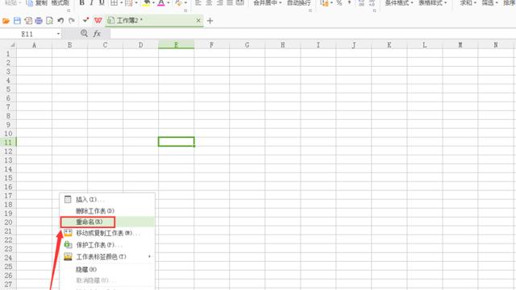Choose Move or Copy Worksheet (移动或复制工作表)
This screenshot has width=516, height=290.
[107, 233]
